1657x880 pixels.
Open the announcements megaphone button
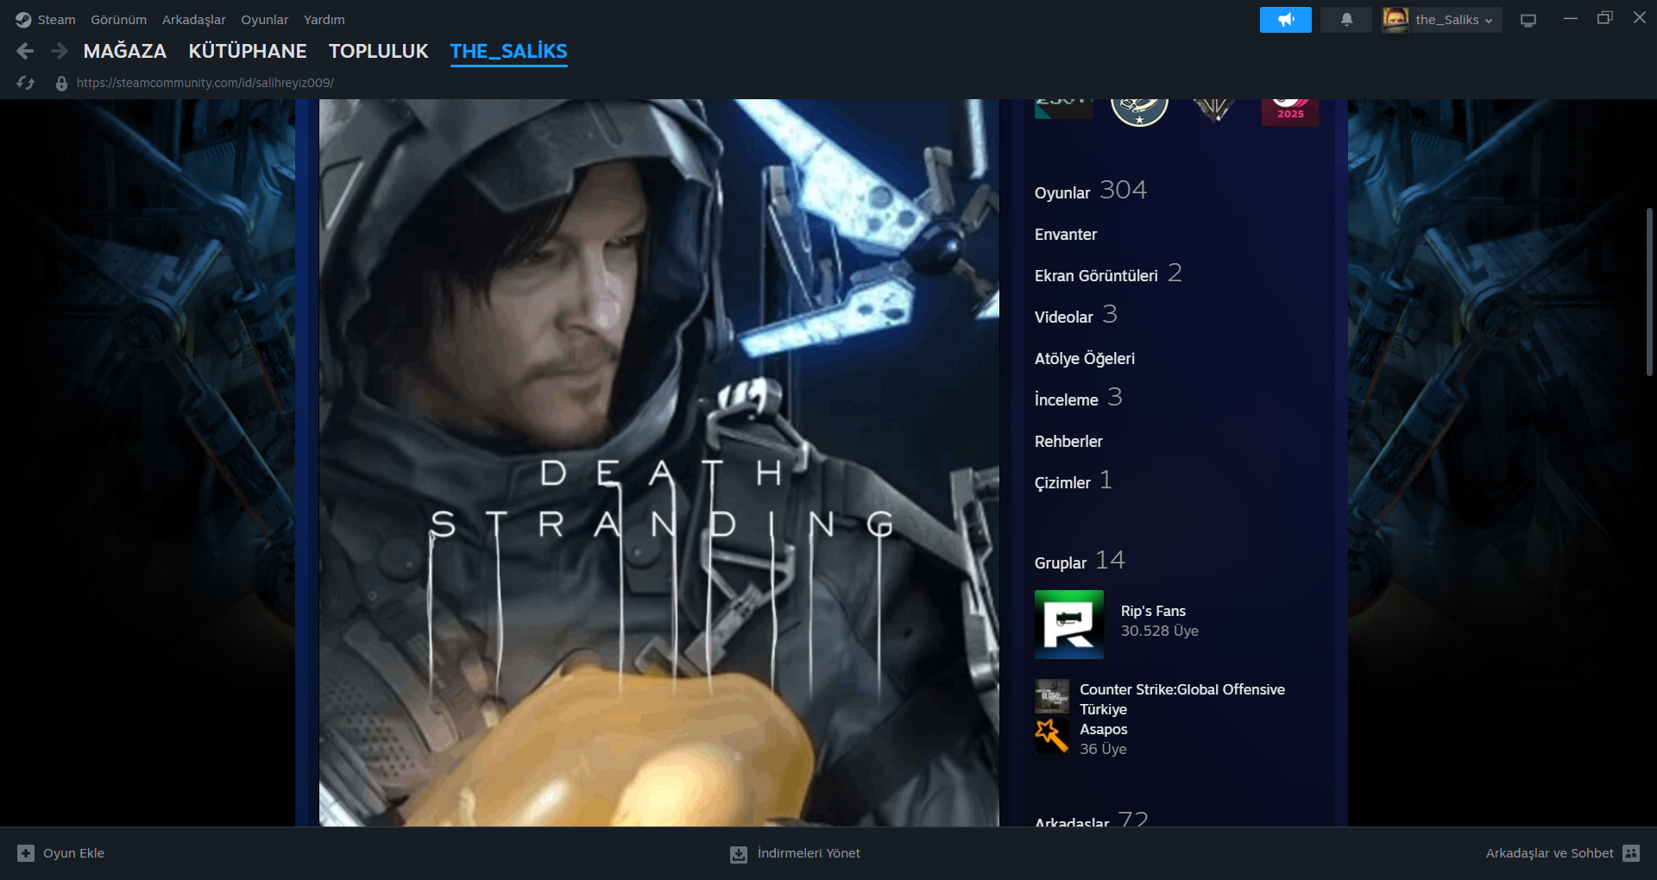1285,20
